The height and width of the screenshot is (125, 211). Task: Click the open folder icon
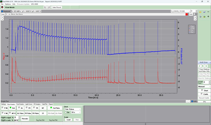coord(200,12)
